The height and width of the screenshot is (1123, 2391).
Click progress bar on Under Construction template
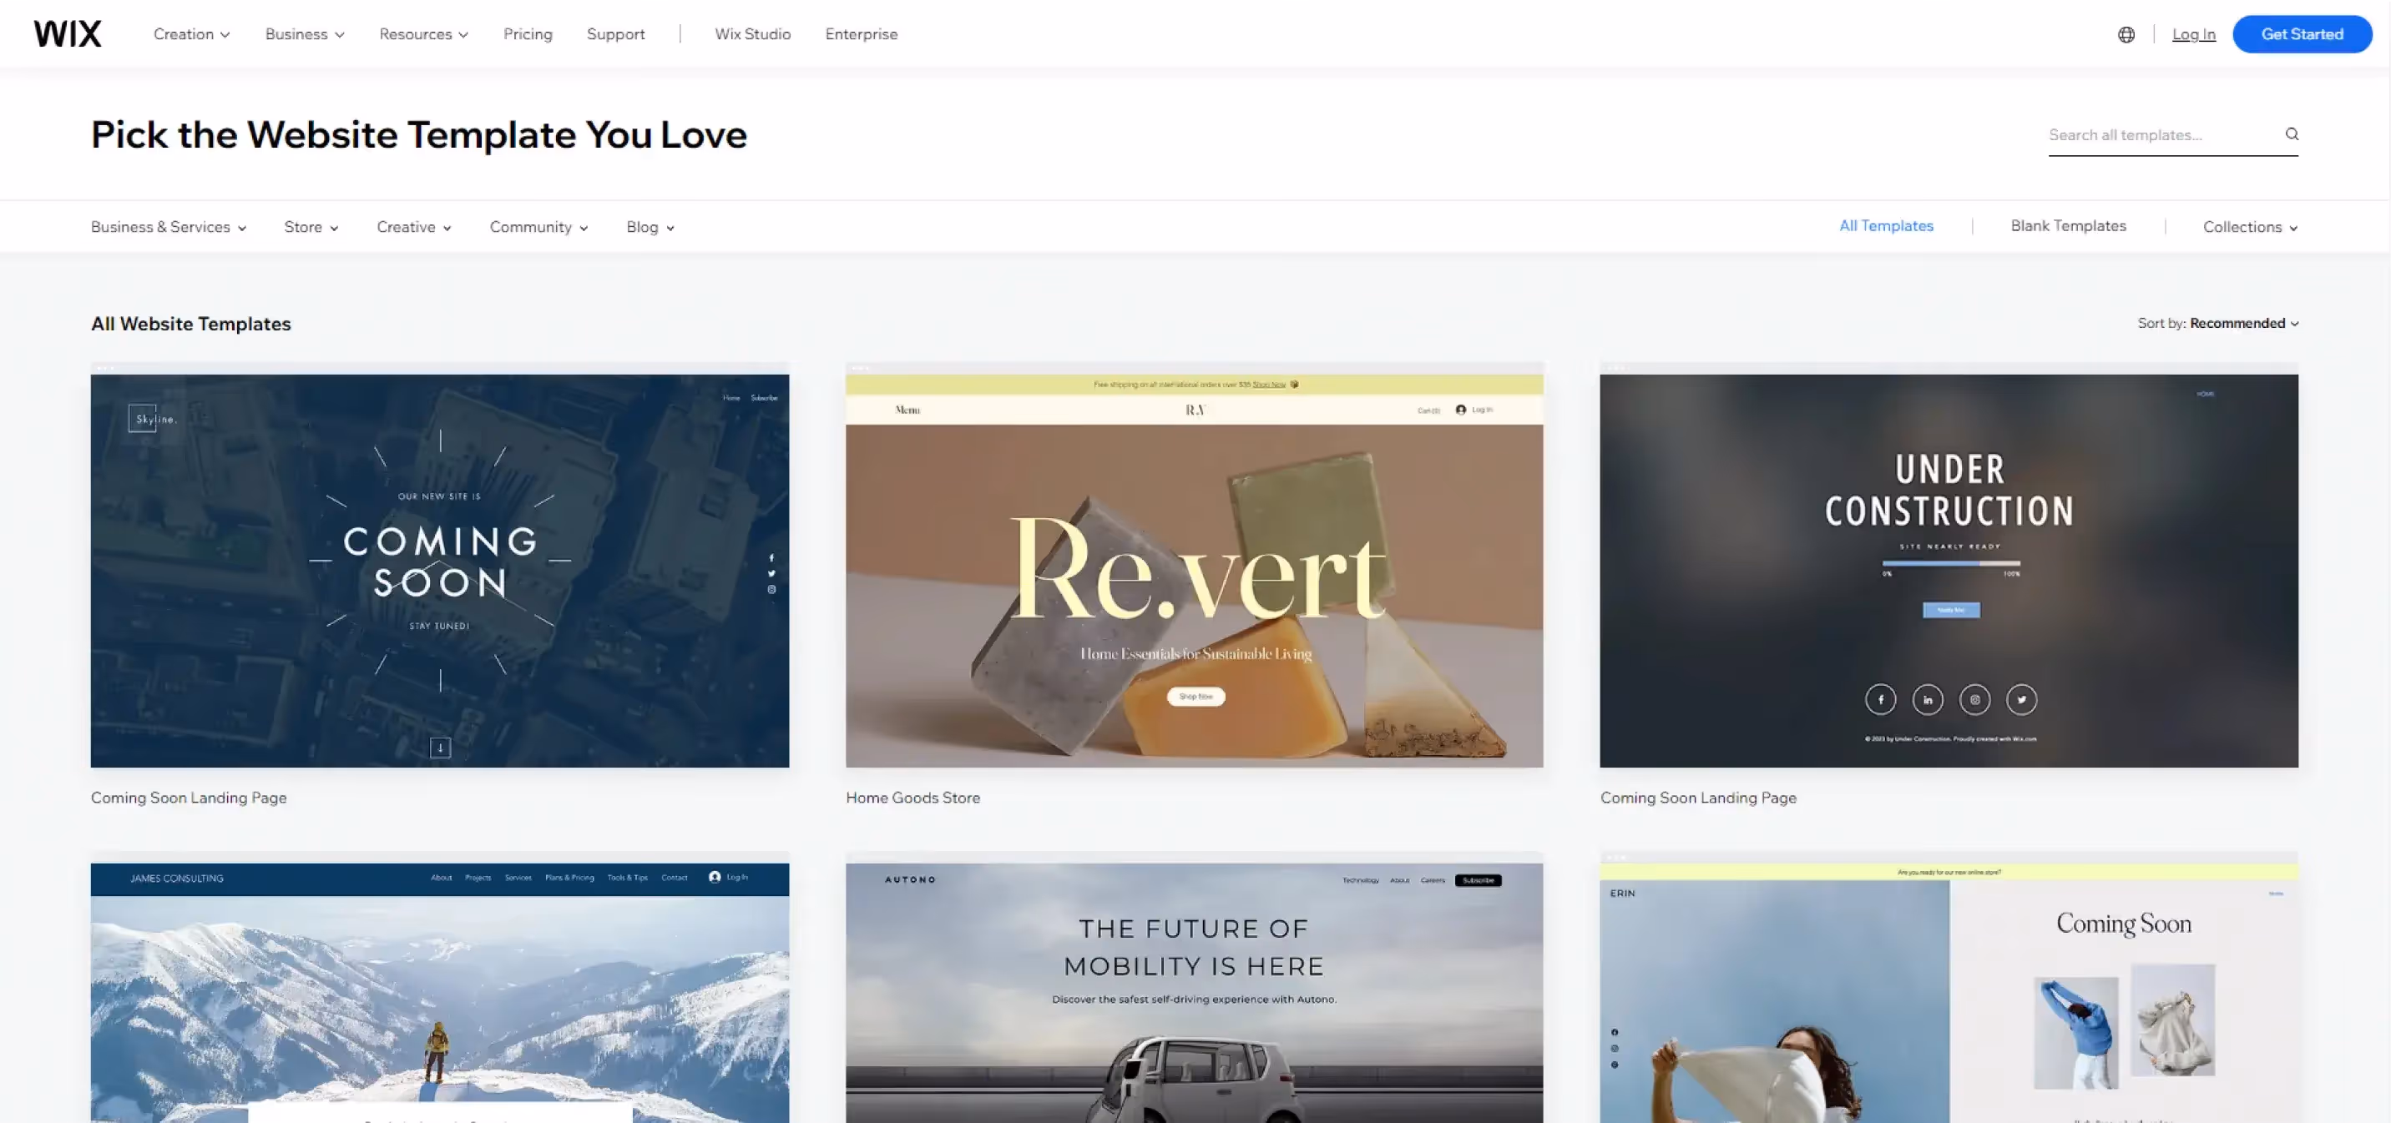tap(1950, 563)
